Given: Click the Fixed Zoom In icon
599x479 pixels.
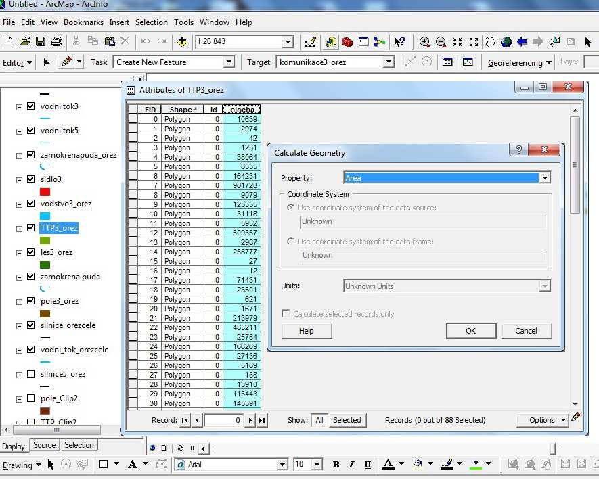Looking at the screenshot, I should coord(458,41).
